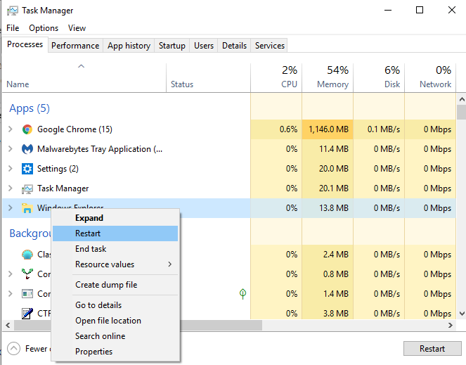Image resolution: width=466 pixels, height=365 pixels.
Task: Select Go to details in the context menu
Action: [x=115, y=305]
